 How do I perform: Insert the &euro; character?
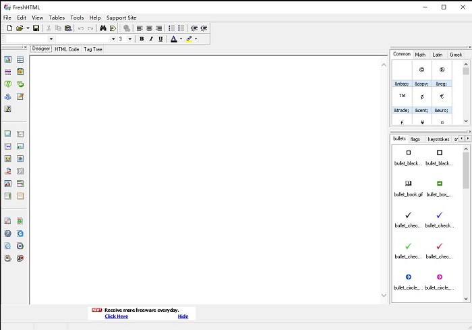[442, 101]
